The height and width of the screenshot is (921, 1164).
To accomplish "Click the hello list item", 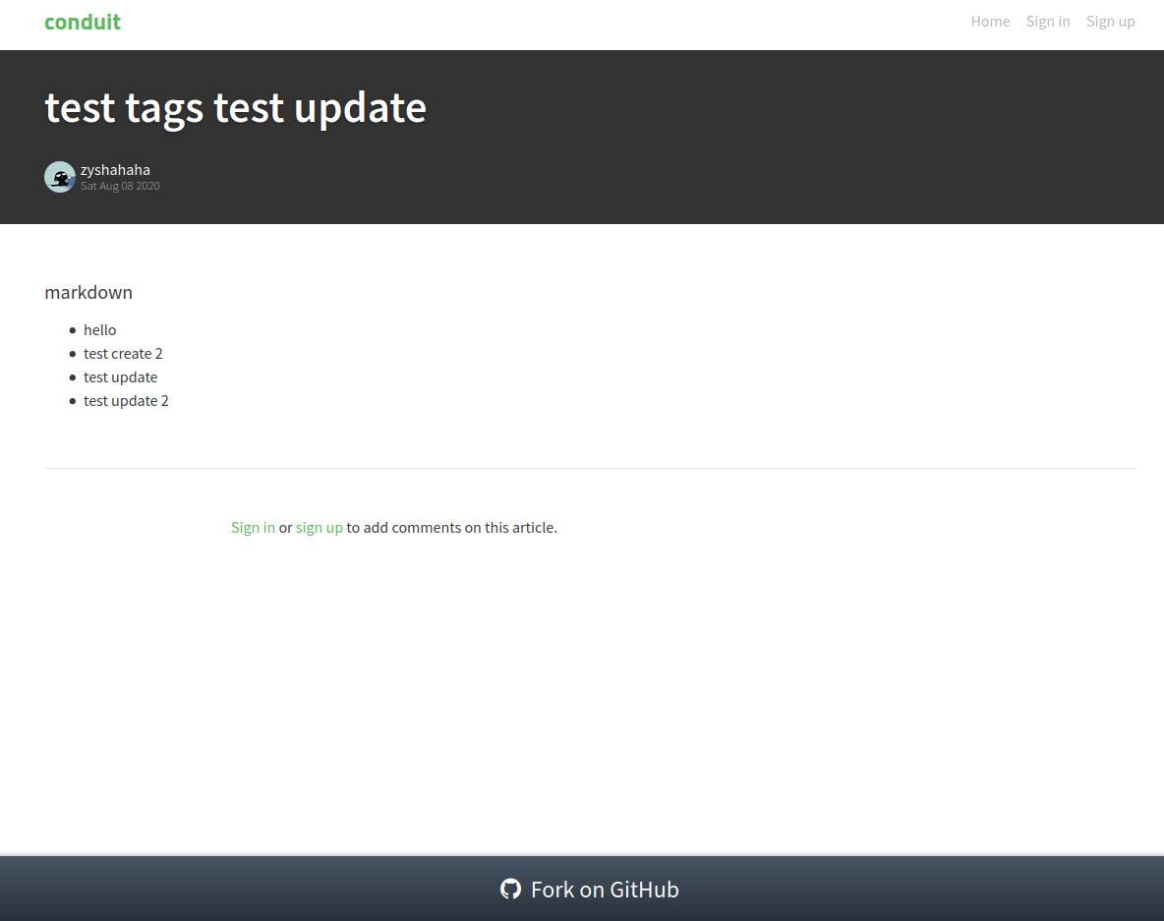I will coord(100,330).
